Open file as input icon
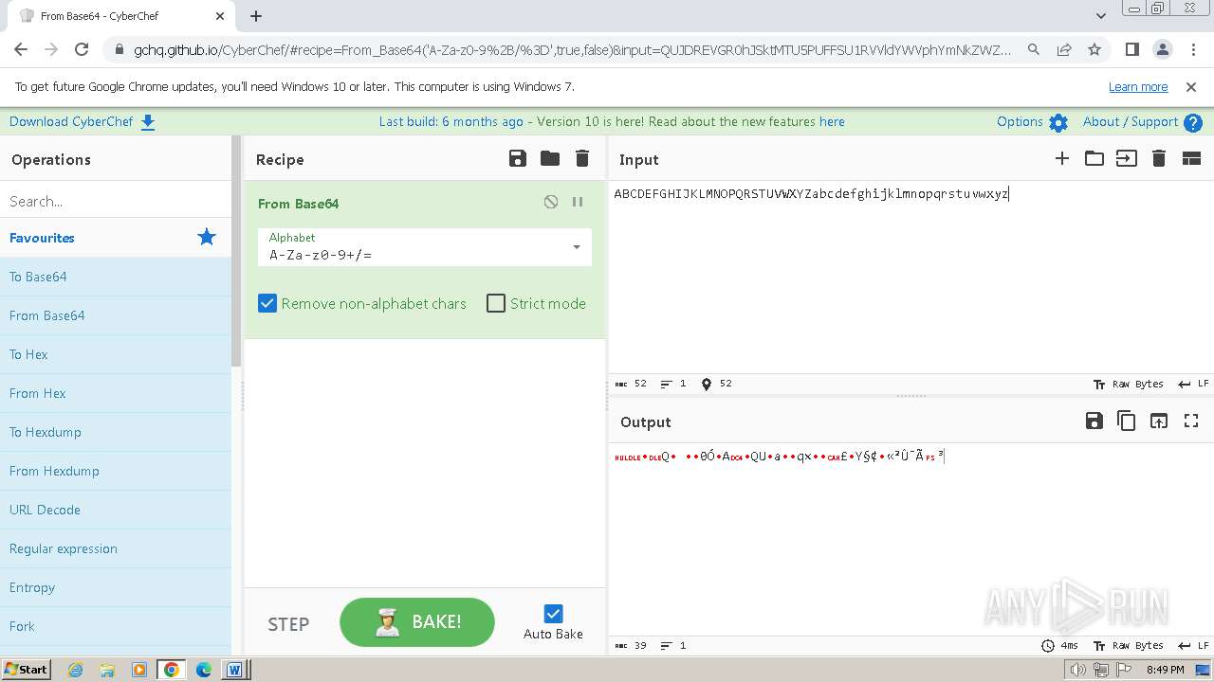Viewport: 1214px width, 682px height. (1127, 159)
